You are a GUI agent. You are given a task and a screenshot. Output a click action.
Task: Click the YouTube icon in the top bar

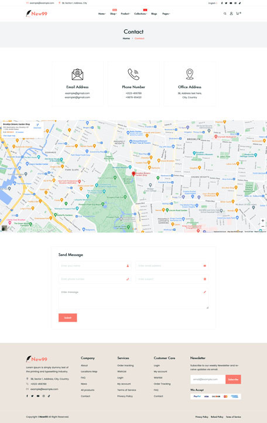[231, 4]
